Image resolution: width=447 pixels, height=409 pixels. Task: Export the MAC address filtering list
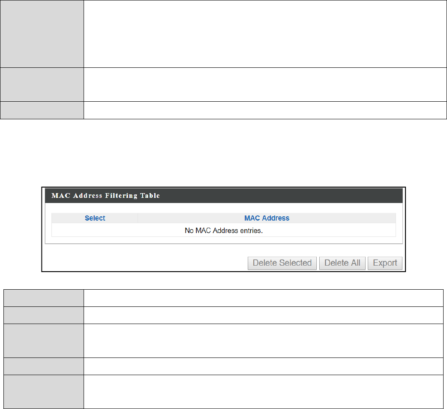coord(385,263)
